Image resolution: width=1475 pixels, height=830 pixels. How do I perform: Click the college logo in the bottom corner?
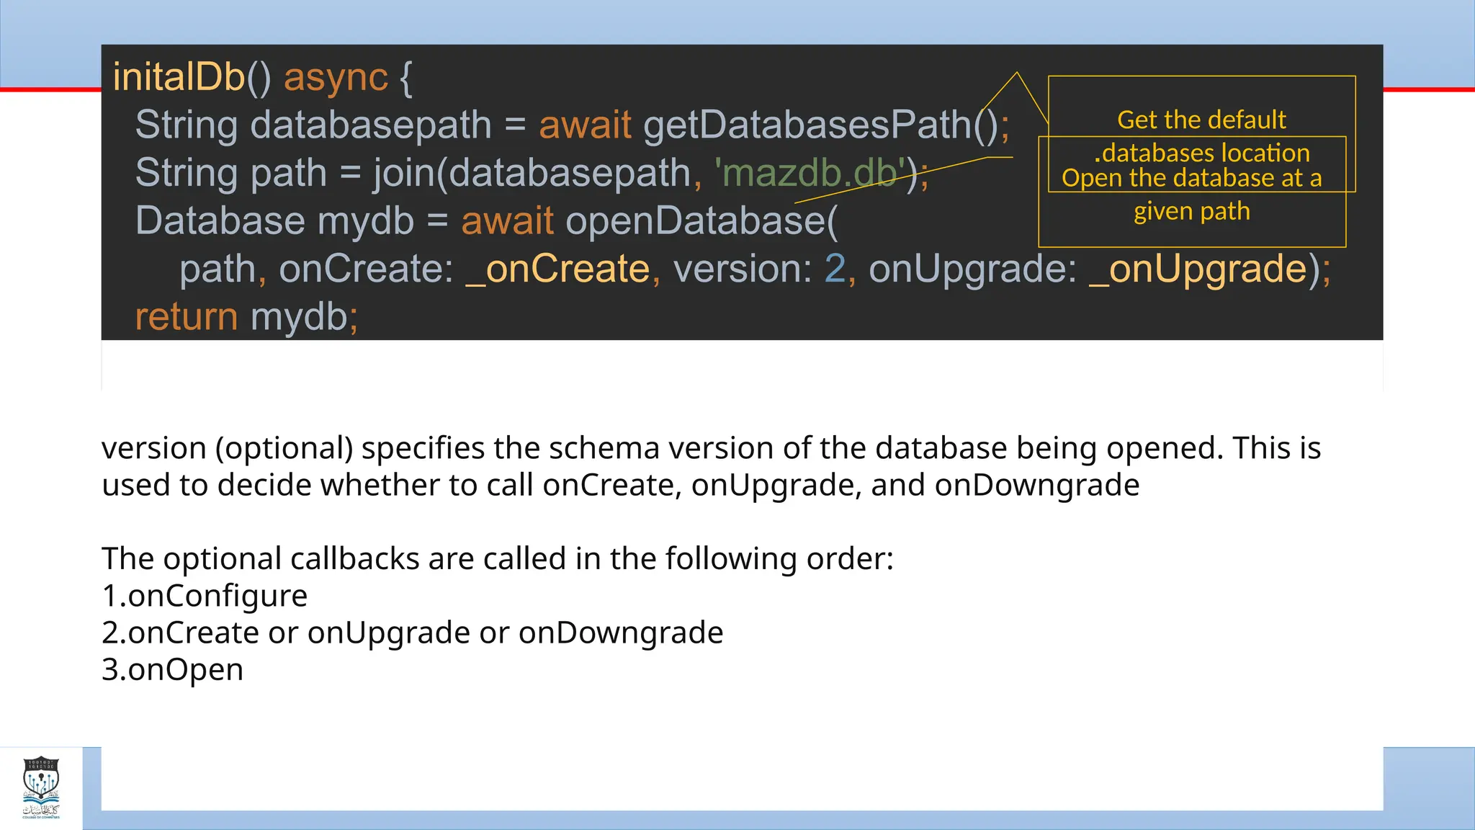41,788
